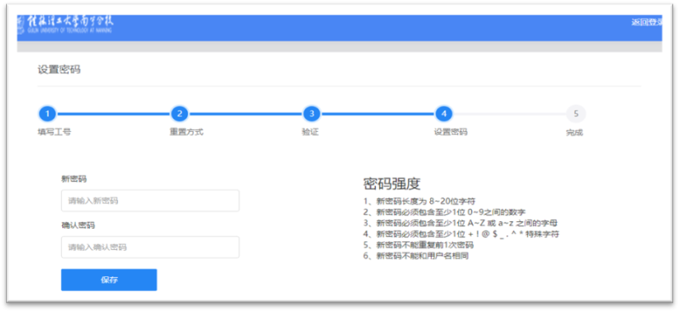
Task: Click the 重置方式 step label
Action: point(186,133)
